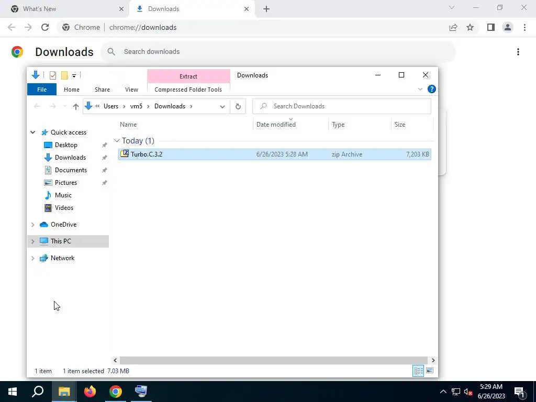The width and height of the screenshot is (536, 402).
Task: Click the Properties icon in Explorer quick access toolbar
Action: 53,75
